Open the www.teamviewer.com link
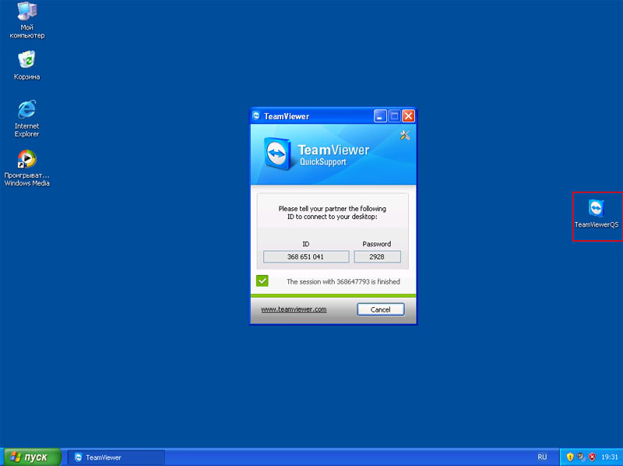The width and height of the screenshot is (623, 466). pos(294,309)
